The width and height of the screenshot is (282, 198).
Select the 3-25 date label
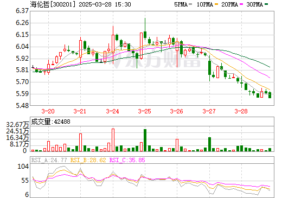point(144,111)
